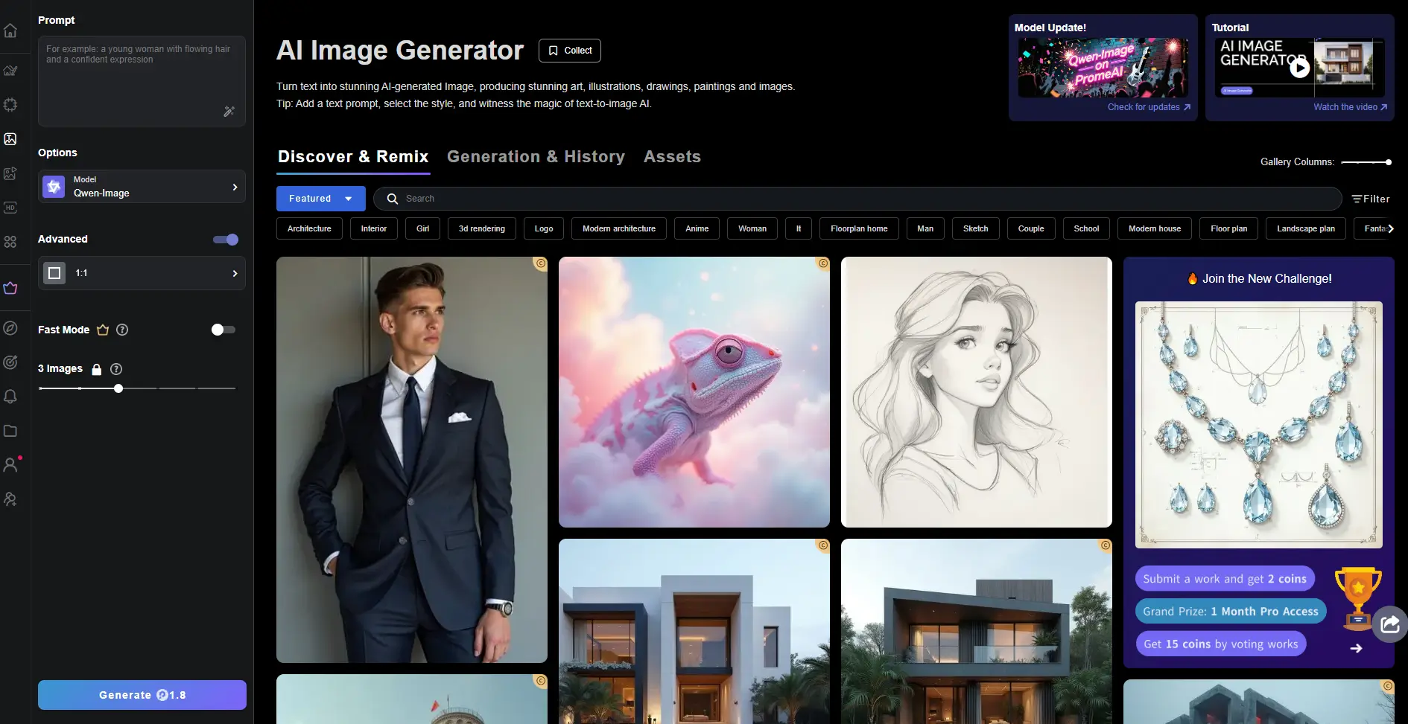The width and height of the screenshot is (1408, 724).
Task: Expand the 1:1 aspect ratio selector
Action: point(142,273)
